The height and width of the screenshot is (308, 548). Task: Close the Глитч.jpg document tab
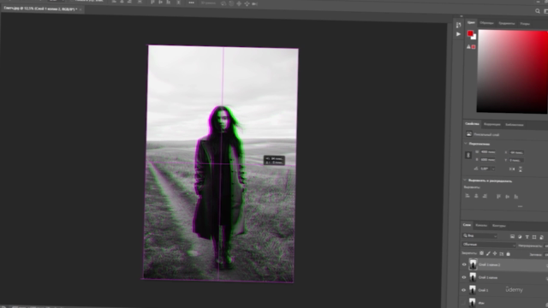click(80, 9)
